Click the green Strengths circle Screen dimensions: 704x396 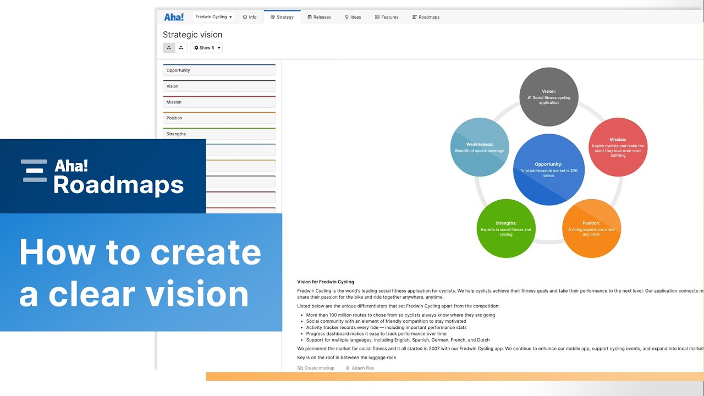[506, 228]
